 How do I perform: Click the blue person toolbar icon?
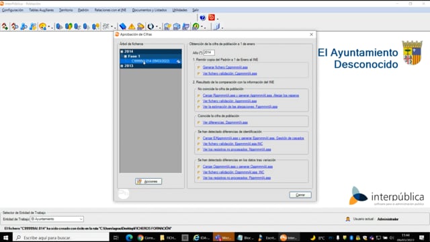(x=24, y=26)
